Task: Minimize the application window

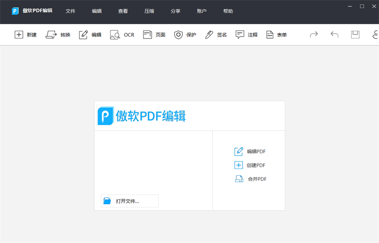Action: pos(350,6)
